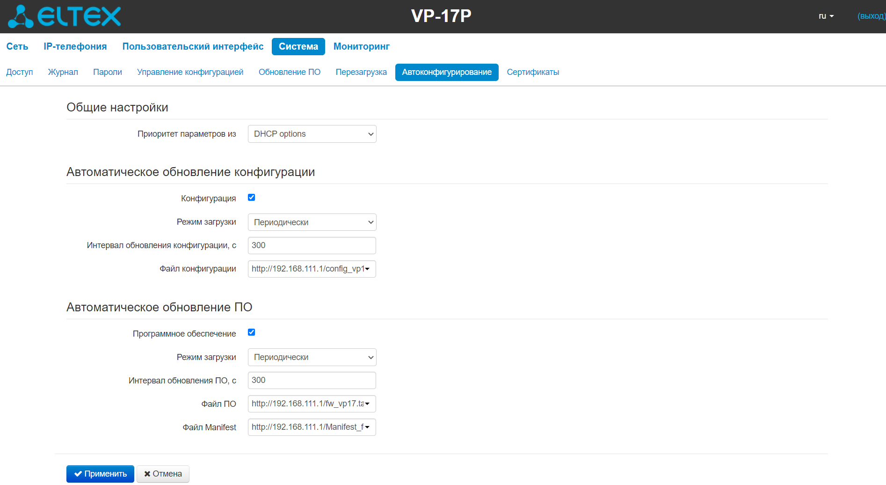Expand Файл Manifest dropdown arrow
Screen dimensions: 886x485
pos(367,427)
